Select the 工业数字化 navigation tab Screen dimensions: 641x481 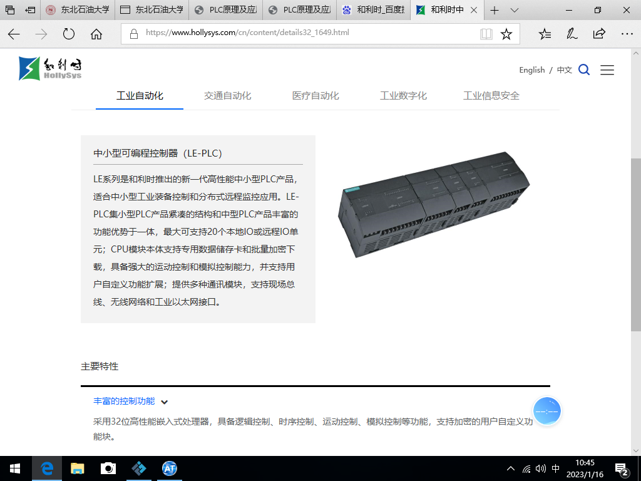coord(404,96)
